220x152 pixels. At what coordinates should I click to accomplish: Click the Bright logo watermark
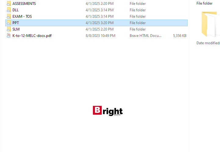tap(108, 111)
